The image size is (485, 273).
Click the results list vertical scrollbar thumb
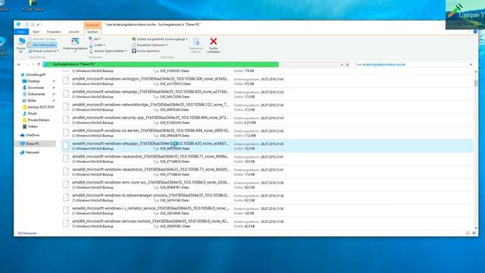[476, 83]
